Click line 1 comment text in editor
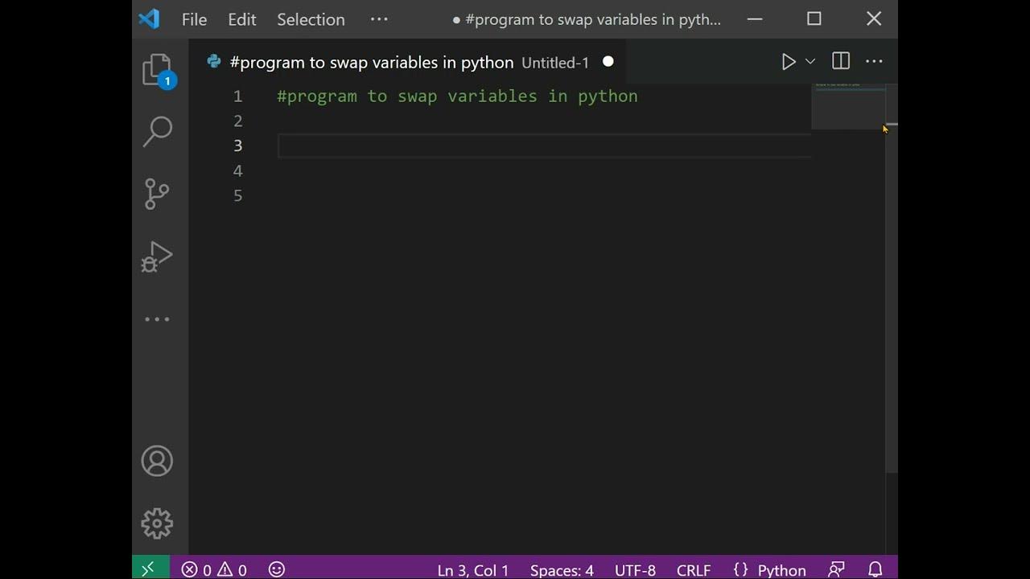This screenshot has height=579, width=1030. click(457, 96)
